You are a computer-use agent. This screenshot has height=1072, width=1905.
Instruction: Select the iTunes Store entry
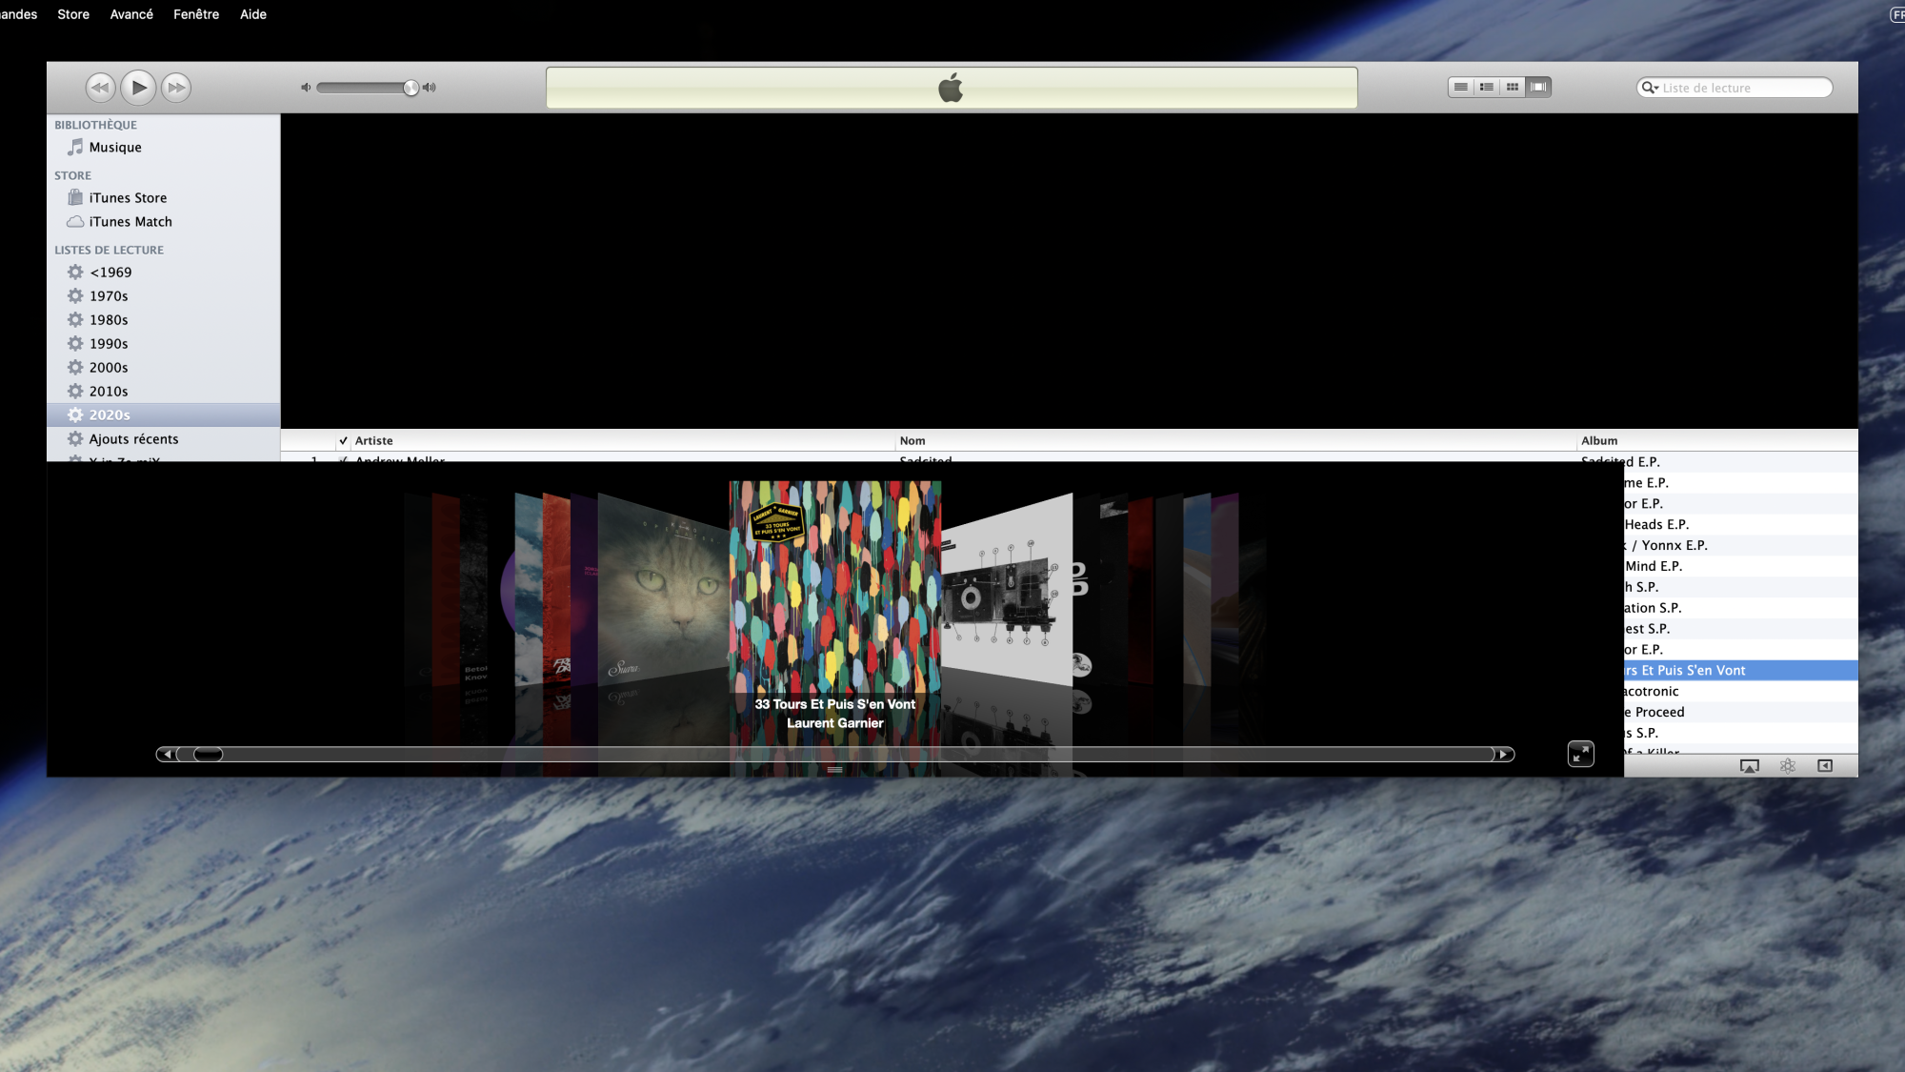coord(128,198)
